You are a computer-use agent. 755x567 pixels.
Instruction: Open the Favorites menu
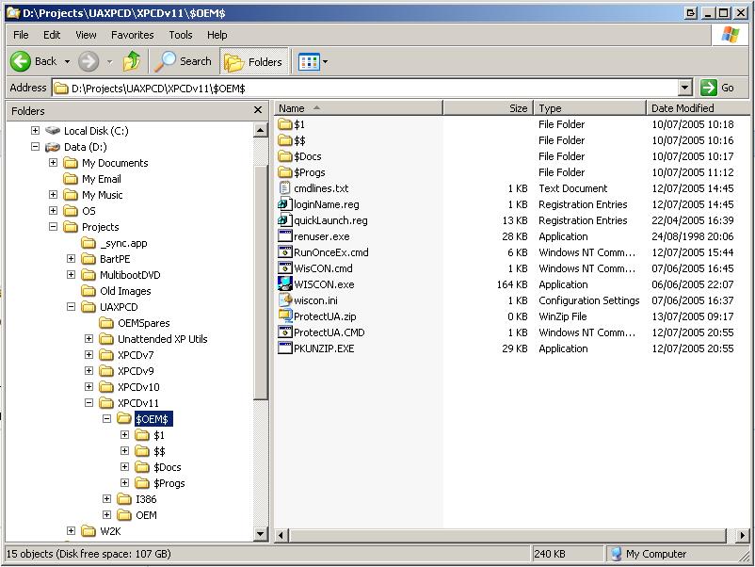[x=132, y=35]
